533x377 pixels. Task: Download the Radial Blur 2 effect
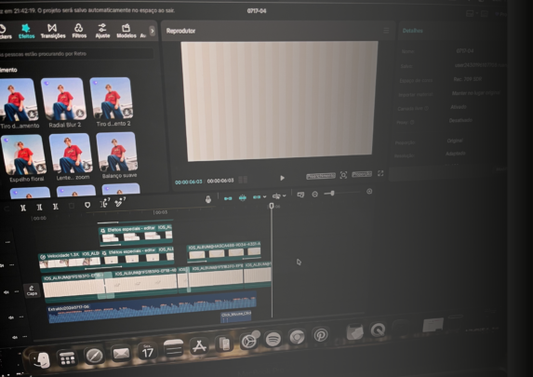[80, 113]
